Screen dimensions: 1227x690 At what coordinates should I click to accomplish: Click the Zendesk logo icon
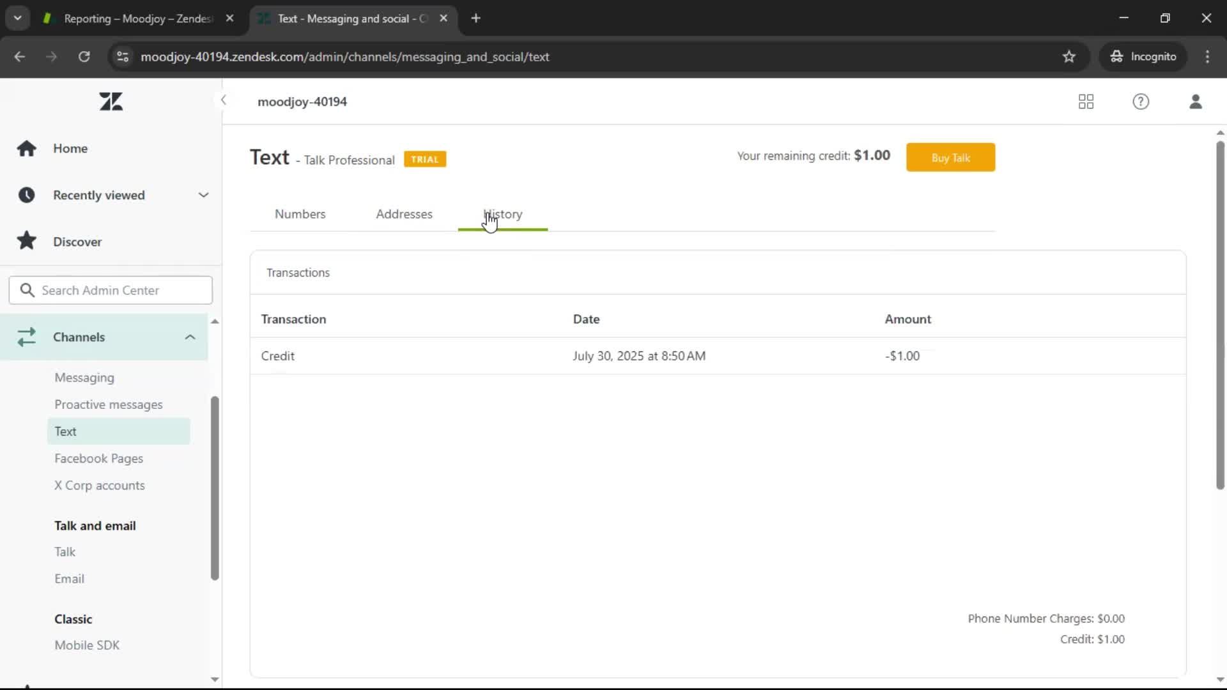click(x=111, y=102)
